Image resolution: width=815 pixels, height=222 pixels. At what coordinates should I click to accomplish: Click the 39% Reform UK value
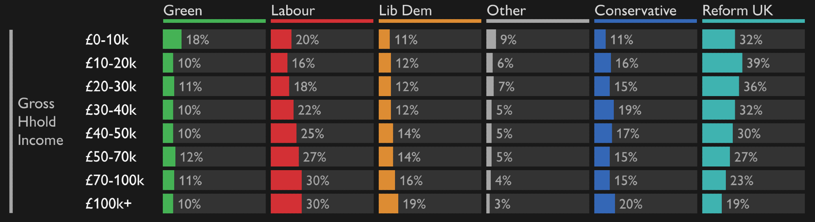[x=758, y=63]
